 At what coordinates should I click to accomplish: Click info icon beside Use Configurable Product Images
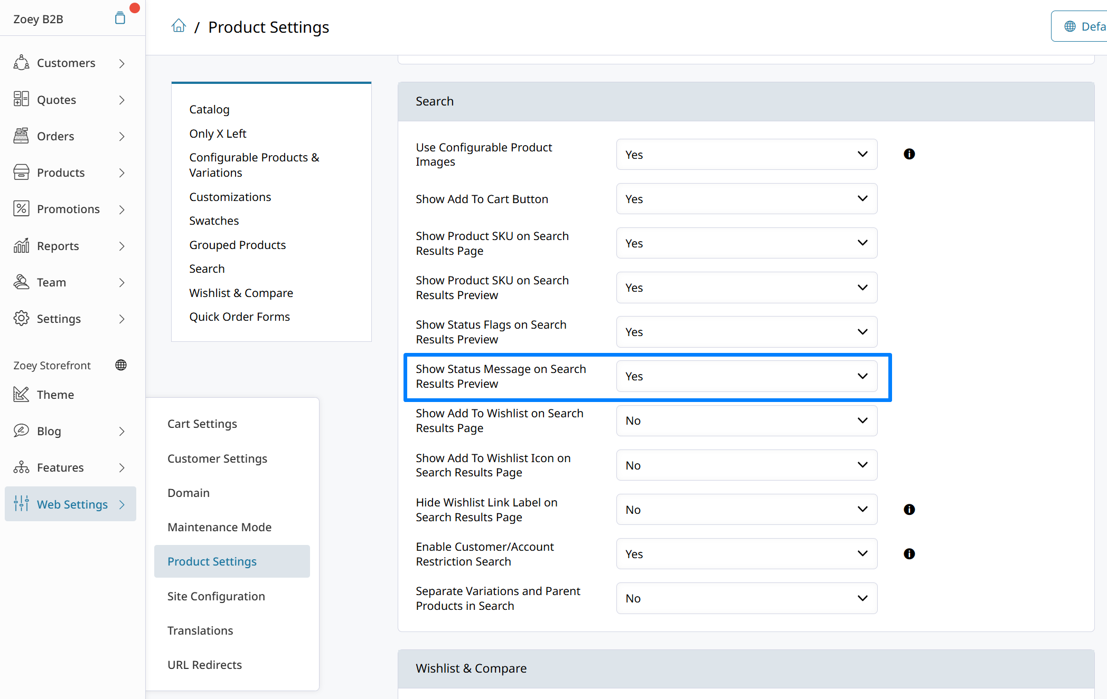pos(909,154)
